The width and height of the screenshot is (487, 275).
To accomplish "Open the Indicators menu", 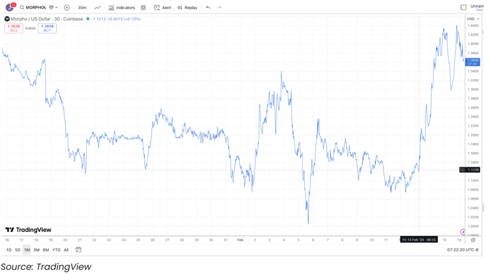I will pyautogui.click(x=121, y=7).
